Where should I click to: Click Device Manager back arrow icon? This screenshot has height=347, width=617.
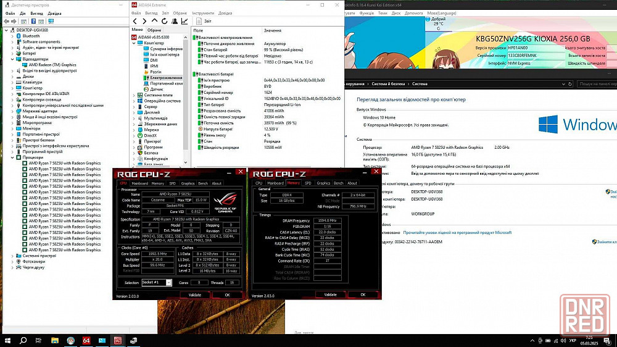coord(6,21)
